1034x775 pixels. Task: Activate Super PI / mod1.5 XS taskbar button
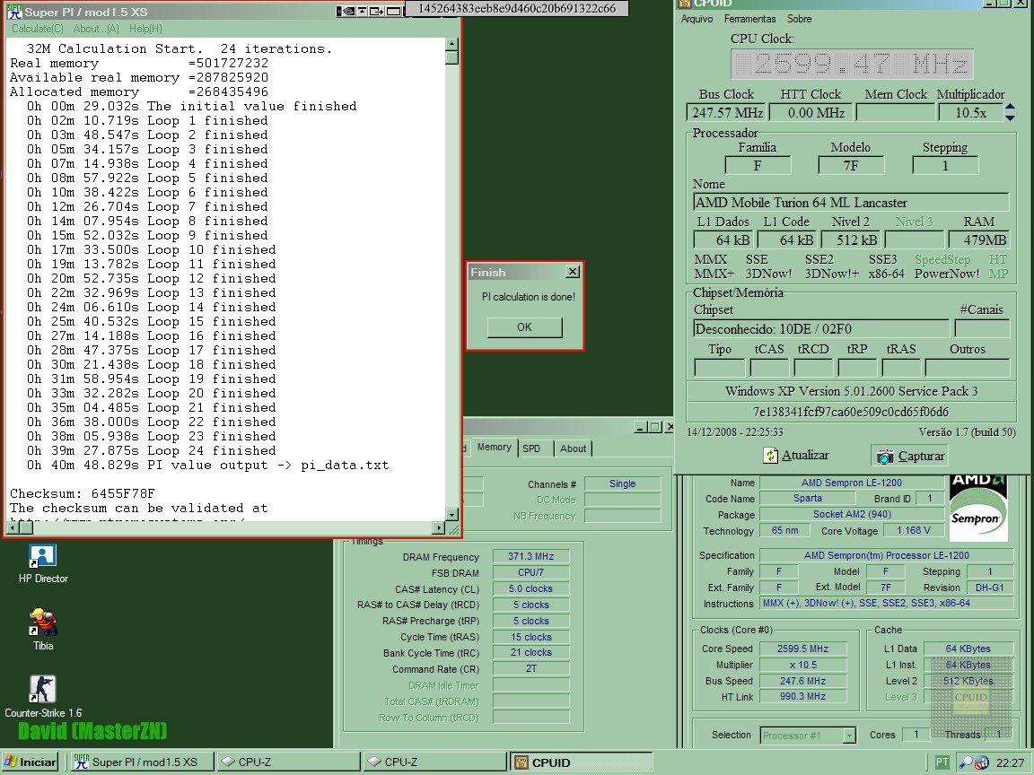point(143,762)
